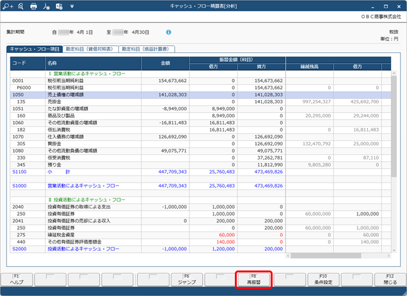The image size is (407, 296).
Task: Click the 繰越残高 column header
Action: 309,67
